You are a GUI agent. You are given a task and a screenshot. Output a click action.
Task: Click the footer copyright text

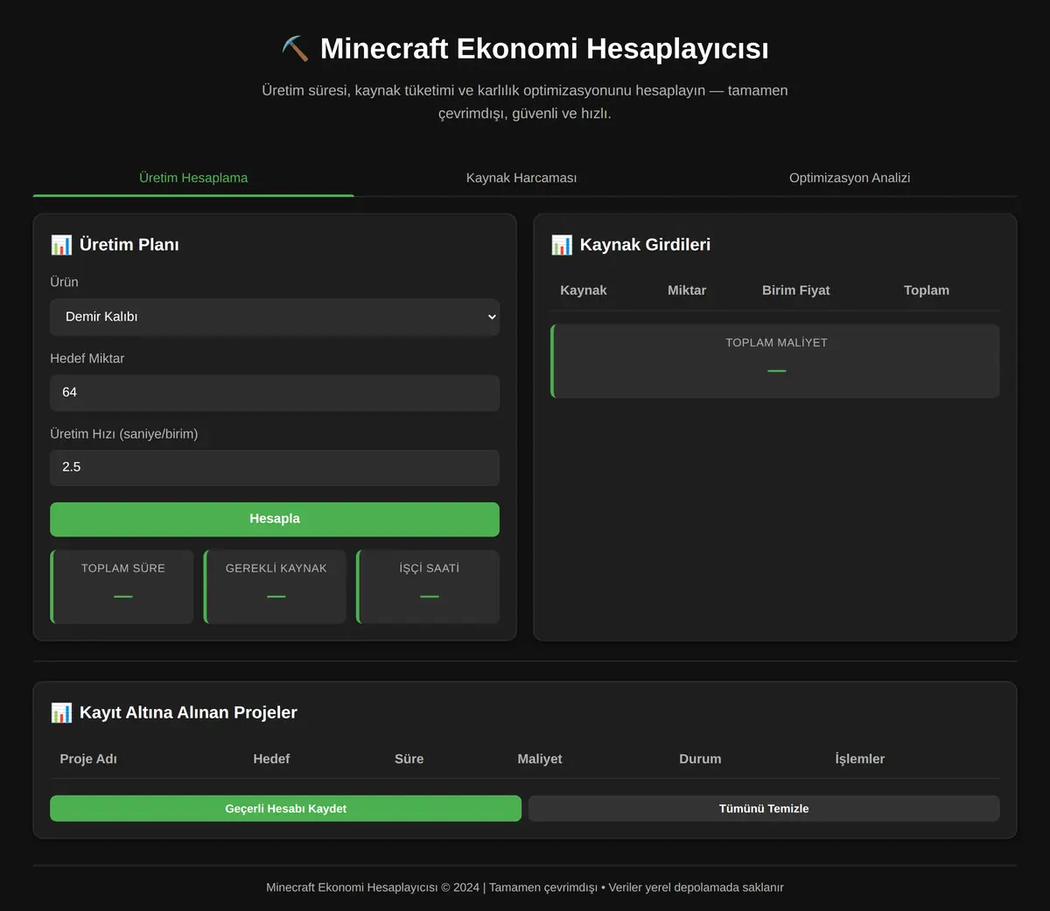click(x=525, y=887)
